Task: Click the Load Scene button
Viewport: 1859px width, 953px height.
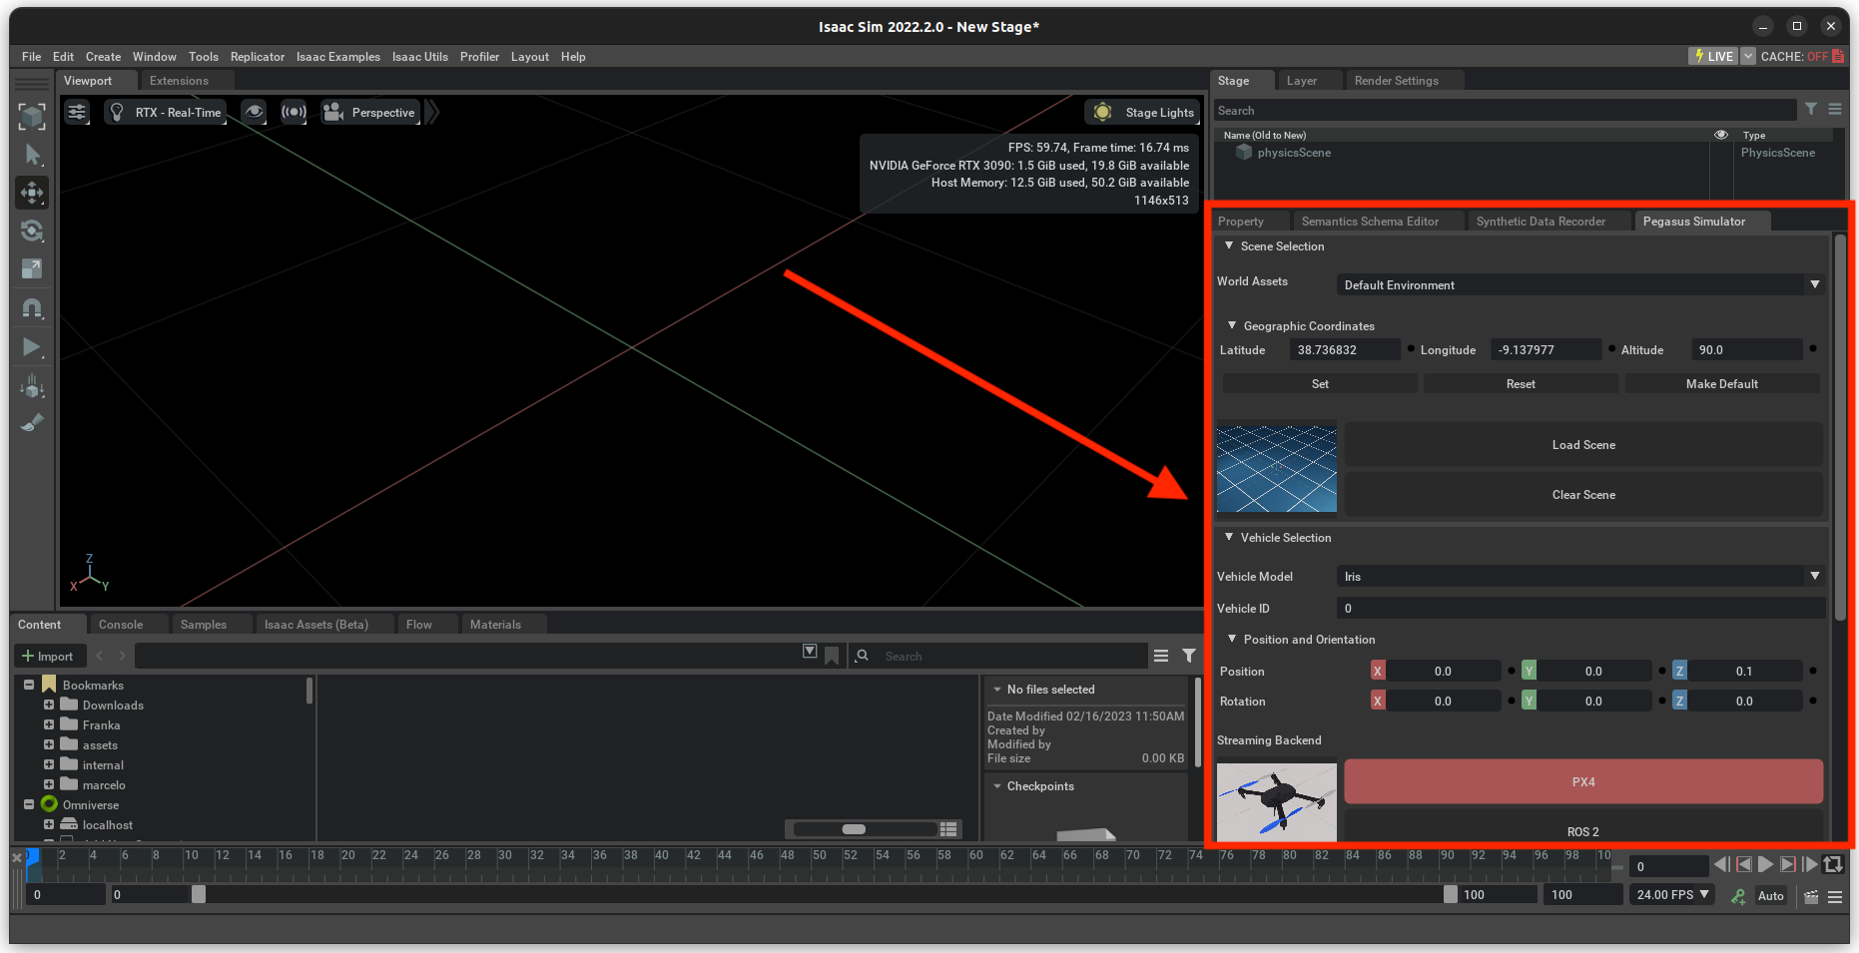Action: pyautogui.click(x=1583, y=445)
